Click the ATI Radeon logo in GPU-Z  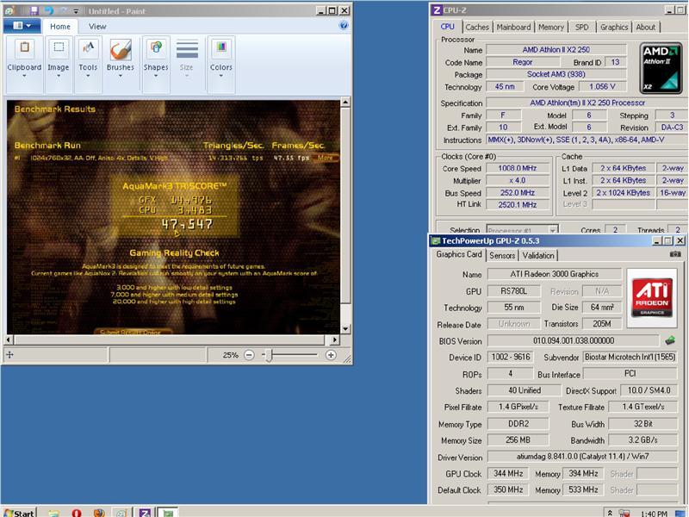click(652, 297)
